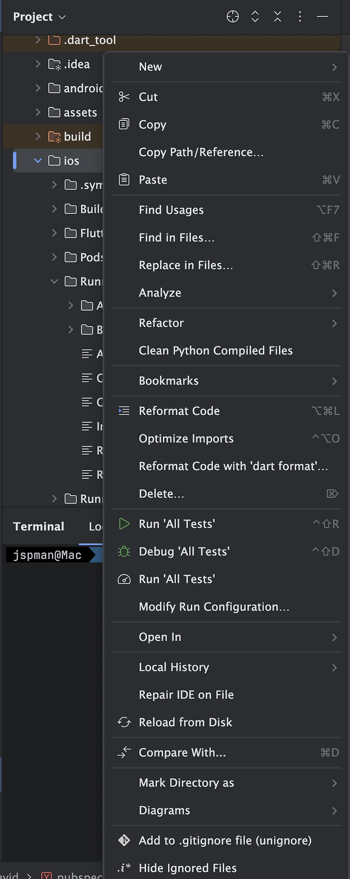Collapse the ios folder in project tree

pyautogui.click(x=38, y=161)
